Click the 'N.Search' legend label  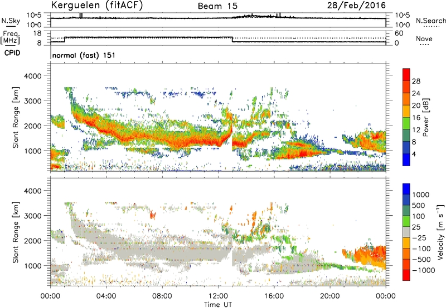point(430,21)
